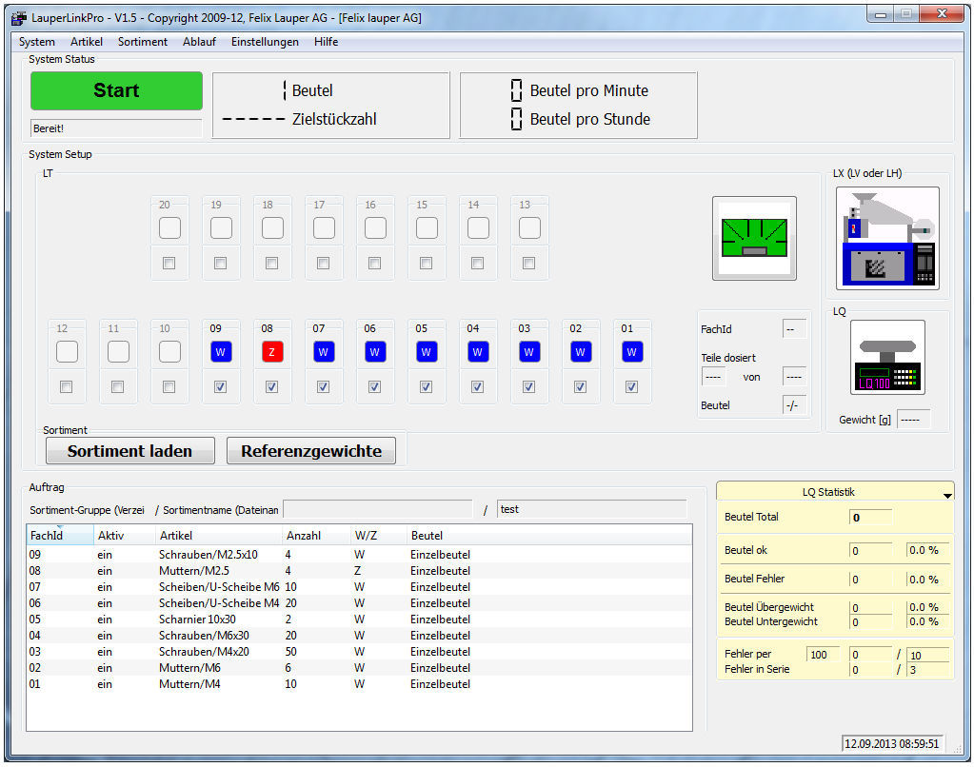
Task: Click the Sortiment laden button
Action: point(129,451)
